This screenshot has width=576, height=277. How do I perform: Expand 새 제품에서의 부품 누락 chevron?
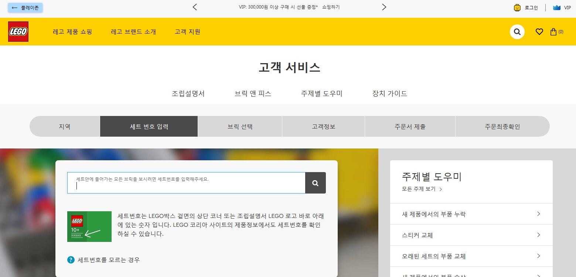click(539, 214)
